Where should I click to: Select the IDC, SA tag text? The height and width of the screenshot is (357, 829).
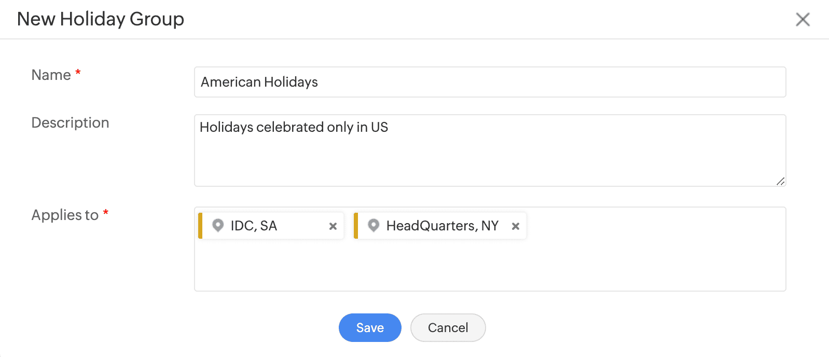point(254,226)
